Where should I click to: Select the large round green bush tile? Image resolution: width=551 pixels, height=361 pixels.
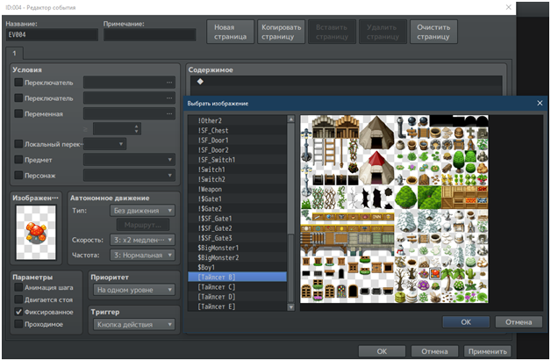point(405,197)
